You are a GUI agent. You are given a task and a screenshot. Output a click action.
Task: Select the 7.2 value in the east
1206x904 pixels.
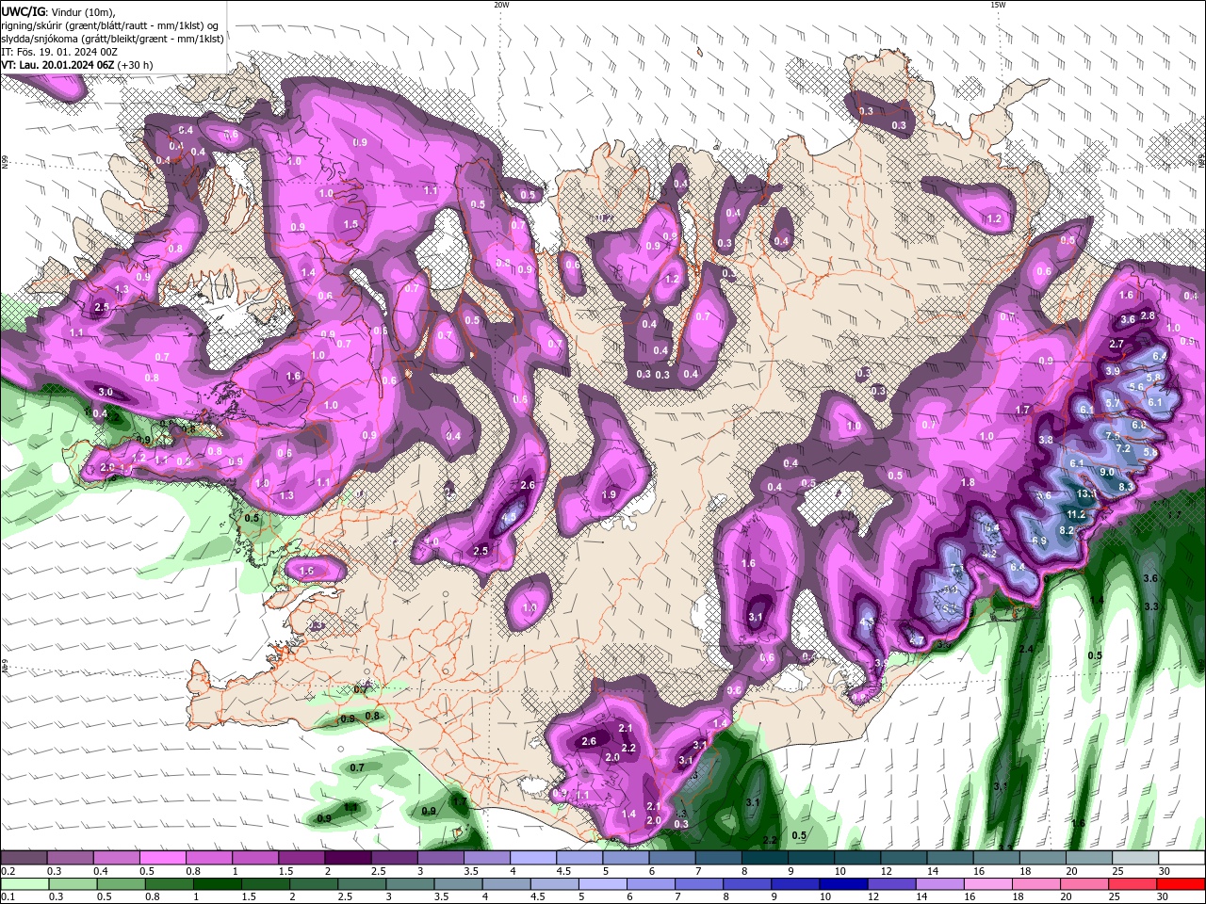coord(1123,448)
